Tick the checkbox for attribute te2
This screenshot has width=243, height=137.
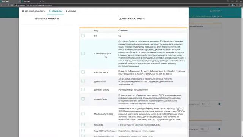[x=83, y=35]
